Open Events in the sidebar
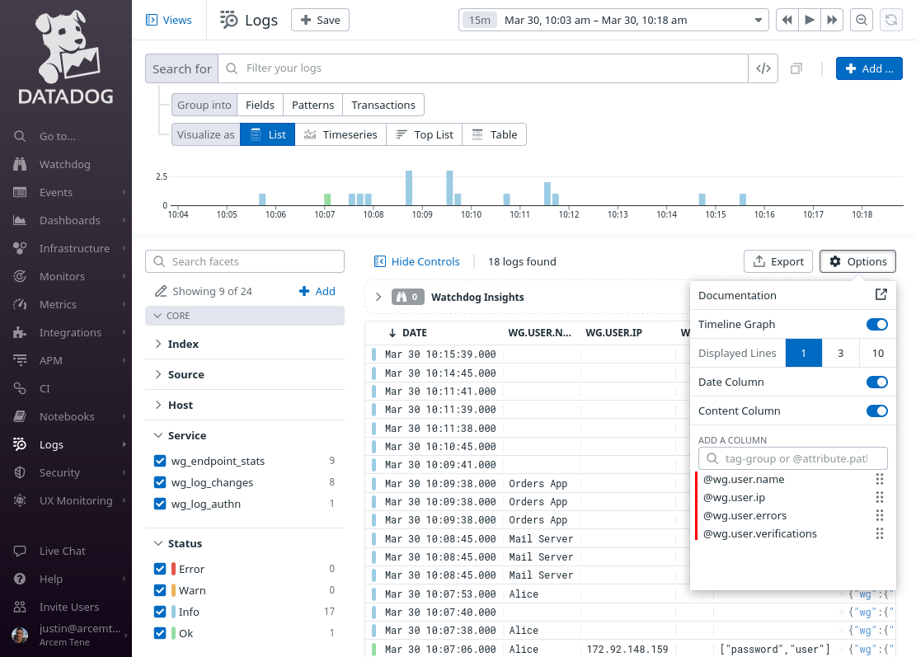916x657 pixels. pos(56,192)
